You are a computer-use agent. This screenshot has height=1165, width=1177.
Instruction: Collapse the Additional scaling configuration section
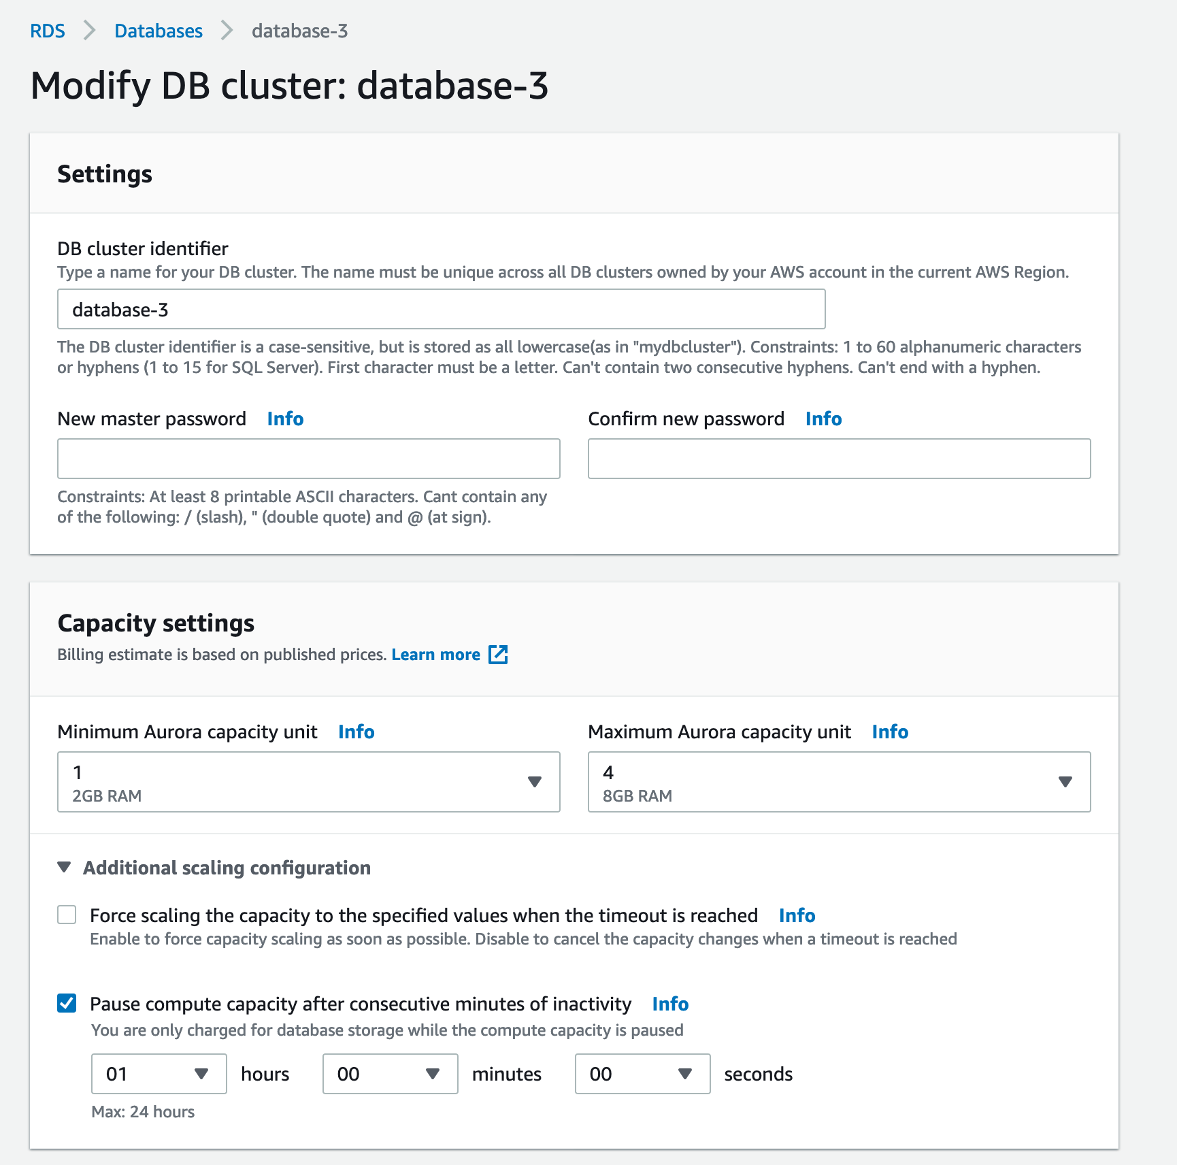63,867
